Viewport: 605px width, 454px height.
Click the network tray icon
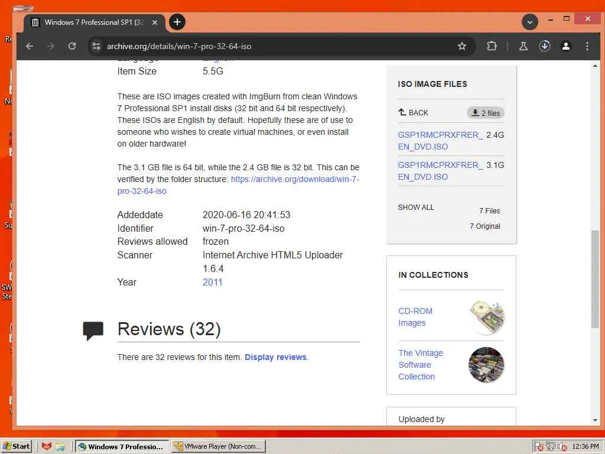[550, 447]
